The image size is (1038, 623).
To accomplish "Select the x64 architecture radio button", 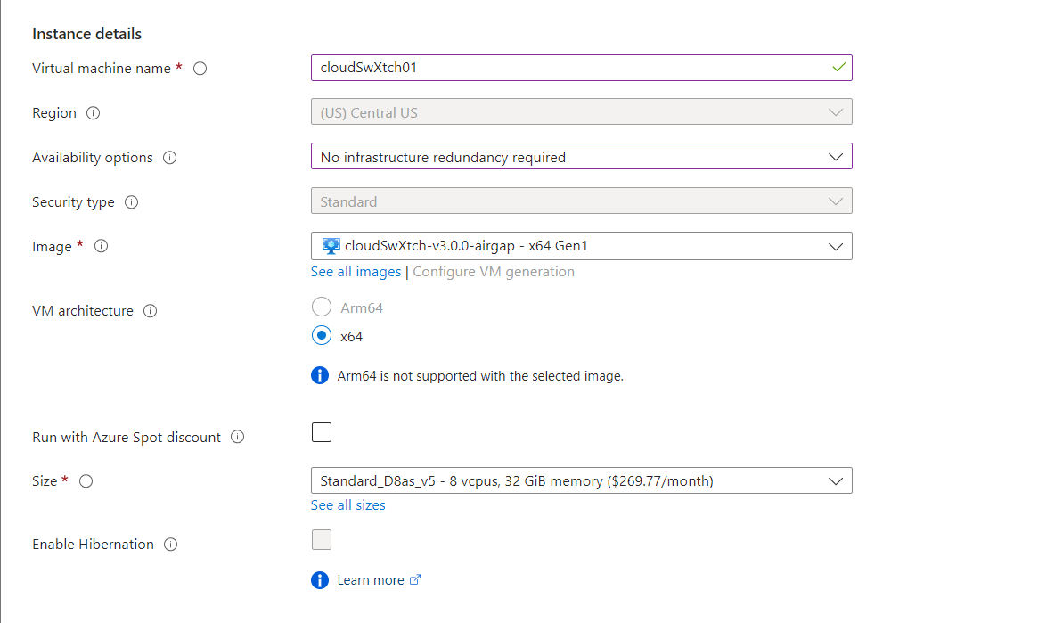I will click(321, 335).
